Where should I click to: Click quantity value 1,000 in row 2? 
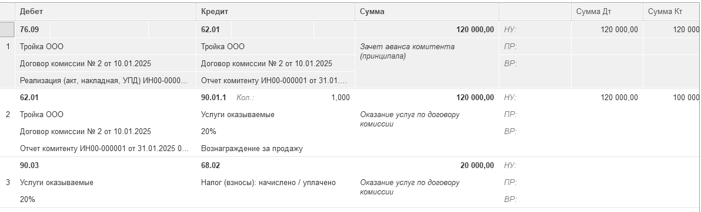click(341, 98)
